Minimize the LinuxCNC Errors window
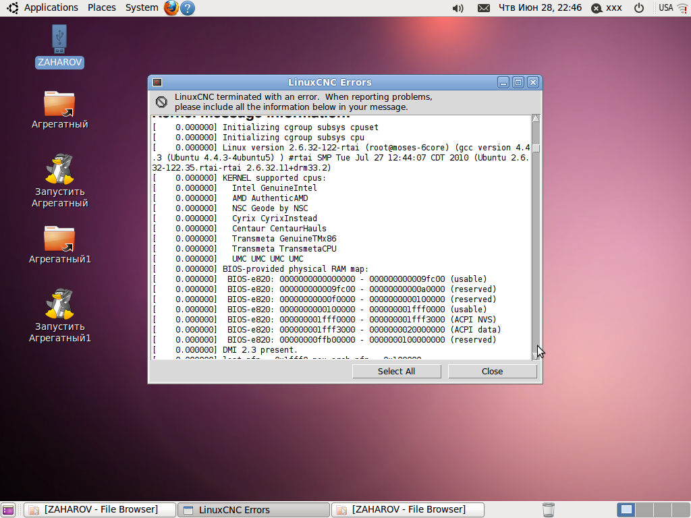Viewport: 691px width, 518px height. 503,82
